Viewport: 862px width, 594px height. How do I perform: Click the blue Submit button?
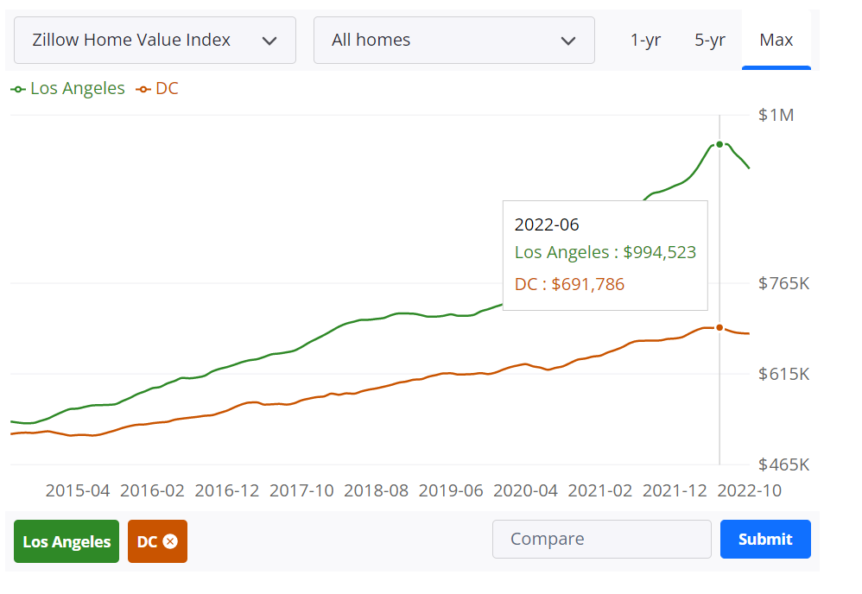(x=765, y=539)
